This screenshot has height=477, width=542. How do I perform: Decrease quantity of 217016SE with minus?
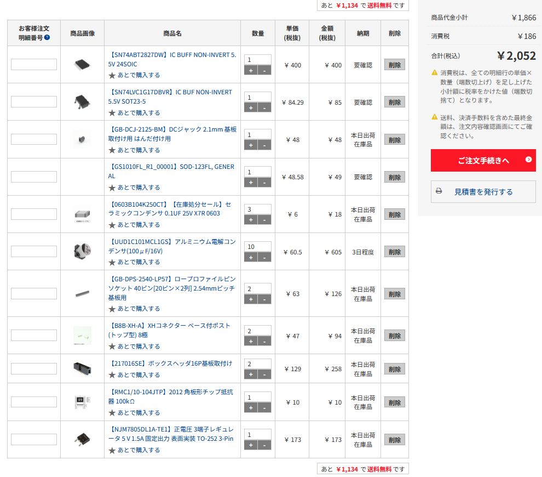[x=264, y=374]
